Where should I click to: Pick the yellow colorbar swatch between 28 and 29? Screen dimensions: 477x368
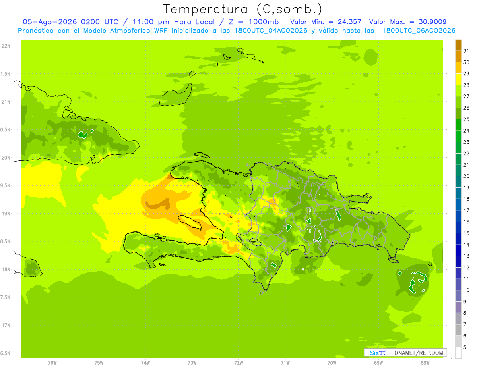pyautogui.click(x=458, y=79)
